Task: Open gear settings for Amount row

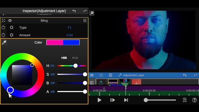Action: [12, 35]
